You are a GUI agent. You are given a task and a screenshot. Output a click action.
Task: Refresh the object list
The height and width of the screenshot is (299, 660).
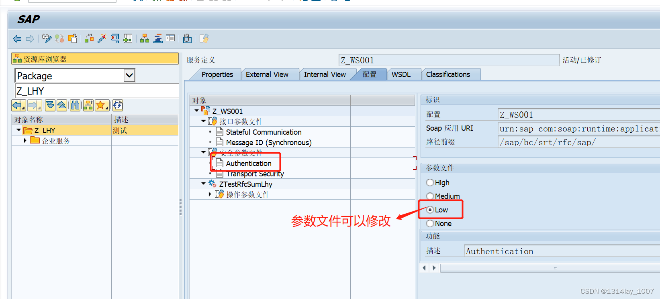(x=118, y=105)
